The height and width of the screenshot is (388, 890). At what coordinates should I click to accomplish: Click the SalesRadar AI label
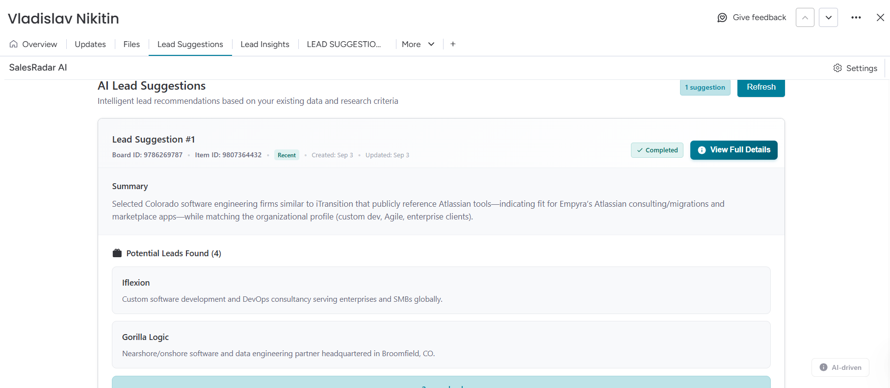[x=38, y=68]
